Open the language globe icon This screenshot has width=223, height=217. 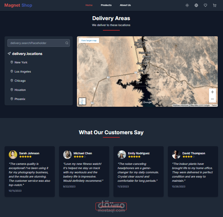pos(196,5)
